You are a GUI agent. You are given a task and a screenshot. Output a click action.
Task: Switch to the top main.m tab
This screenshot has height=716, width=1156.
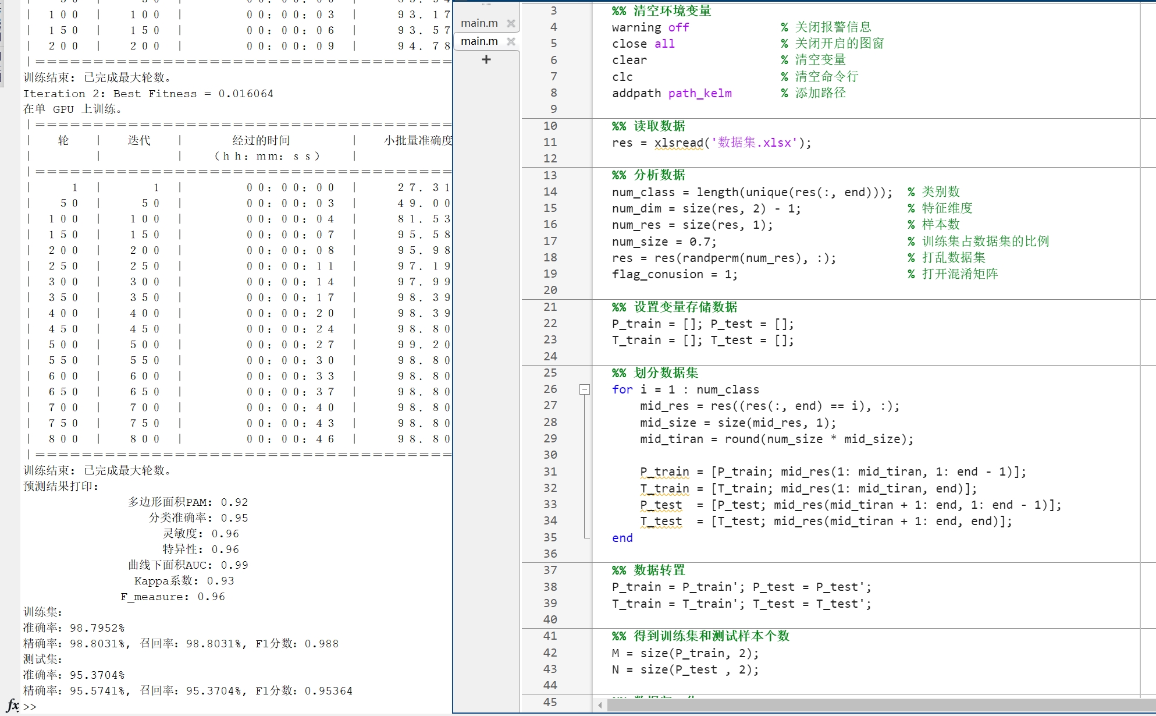(x=479, y=23)
